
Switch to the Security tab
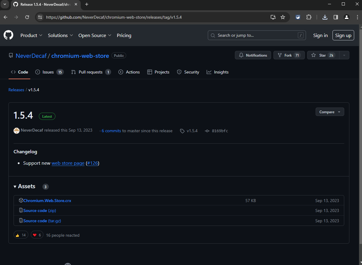(x=188, y=72)
